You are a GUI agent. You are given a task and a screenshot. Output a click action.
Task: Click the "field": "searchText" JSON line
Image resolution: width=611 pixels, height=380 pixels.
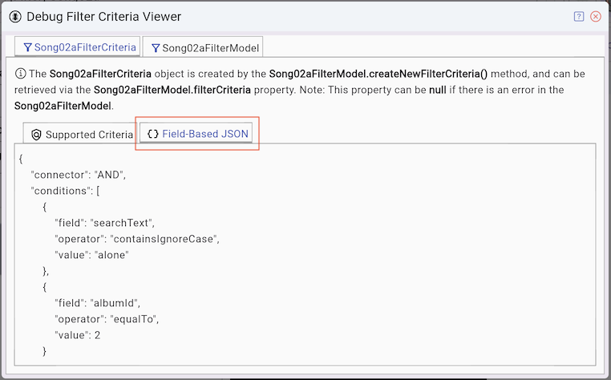(103, 223)
